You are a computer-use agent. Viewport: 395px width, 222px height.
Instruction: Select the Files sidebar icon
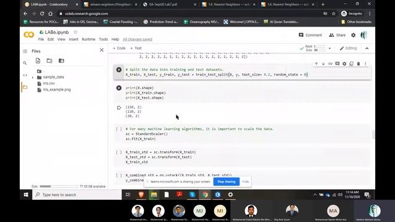25,87
